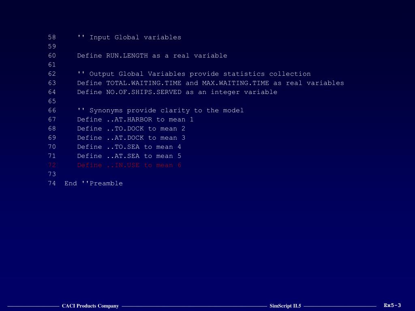Click the slide label "Ex5-3"

click(x=392, y=305)
